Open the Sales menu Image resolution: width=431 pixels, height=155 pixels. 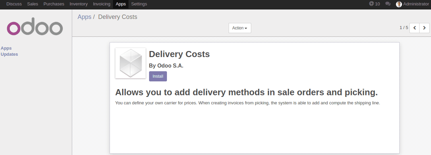pos(33,4)
